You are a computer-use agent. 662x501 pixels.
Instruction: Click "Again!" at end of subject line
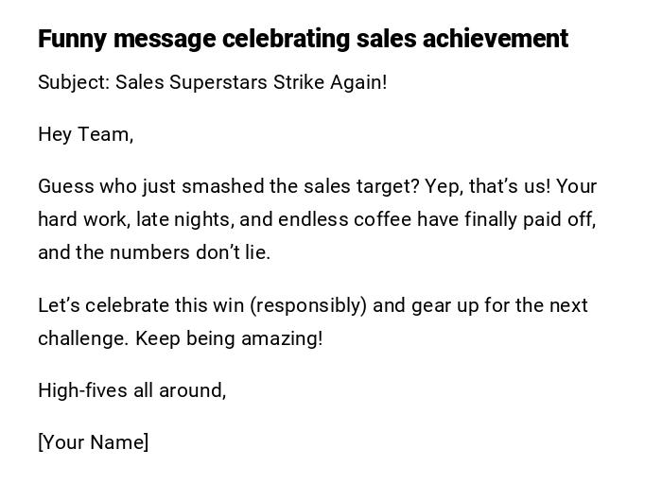[x=358, y=82]
